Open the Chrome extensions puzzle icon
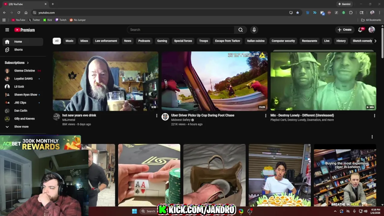This screenshot has height=216, width=384. tap(351, 13)
